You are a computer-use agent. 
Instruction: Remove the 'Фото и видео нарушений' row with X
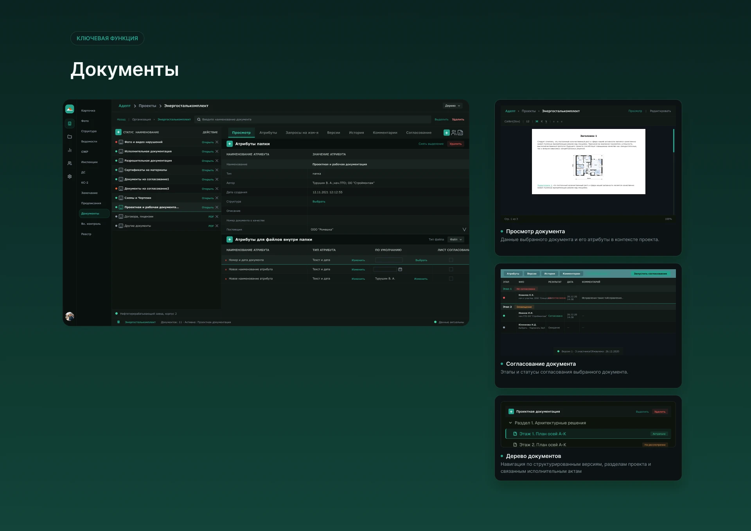(217, 142)
